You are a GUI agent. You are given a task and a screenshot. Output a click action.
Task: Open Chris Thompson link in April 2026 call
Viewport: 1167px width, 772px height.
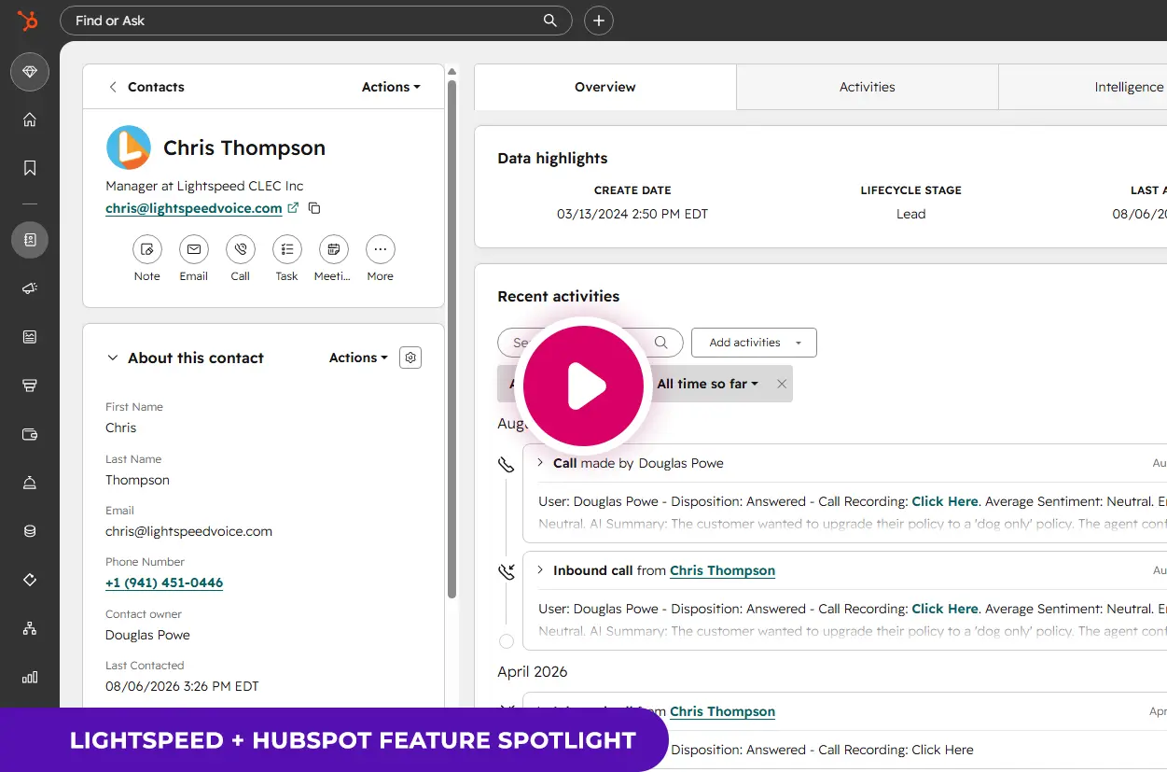tap(722, 711)
